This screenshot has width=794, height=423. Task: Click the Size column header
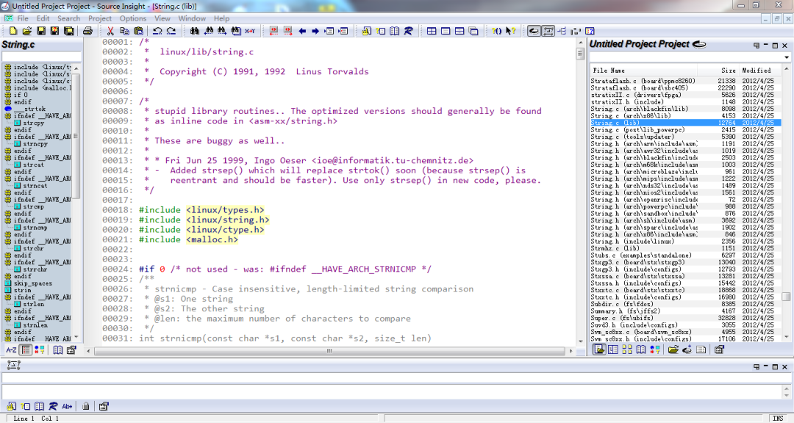point(728,70)
